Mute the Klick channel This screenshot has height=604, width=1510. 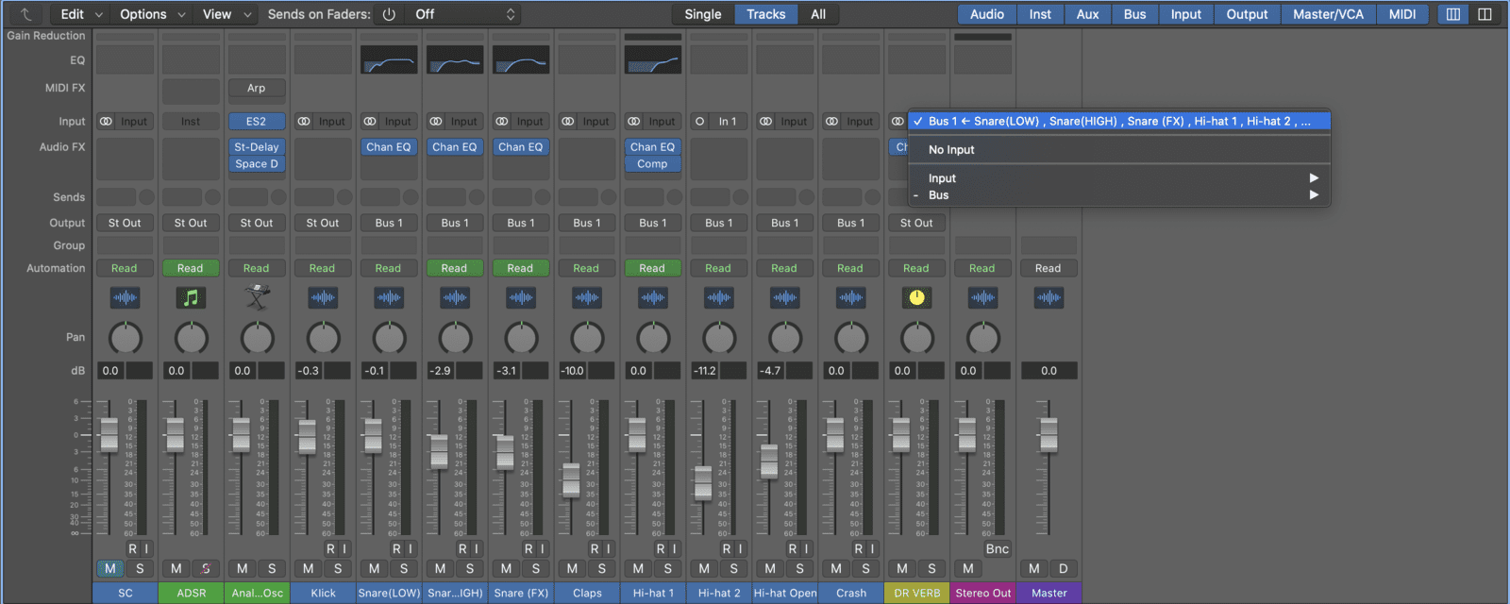(309, 569)
